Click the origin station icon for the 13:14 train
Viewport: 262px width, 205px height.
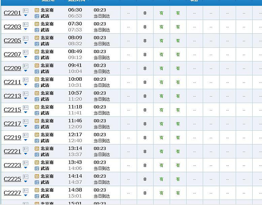pos(37,148)
